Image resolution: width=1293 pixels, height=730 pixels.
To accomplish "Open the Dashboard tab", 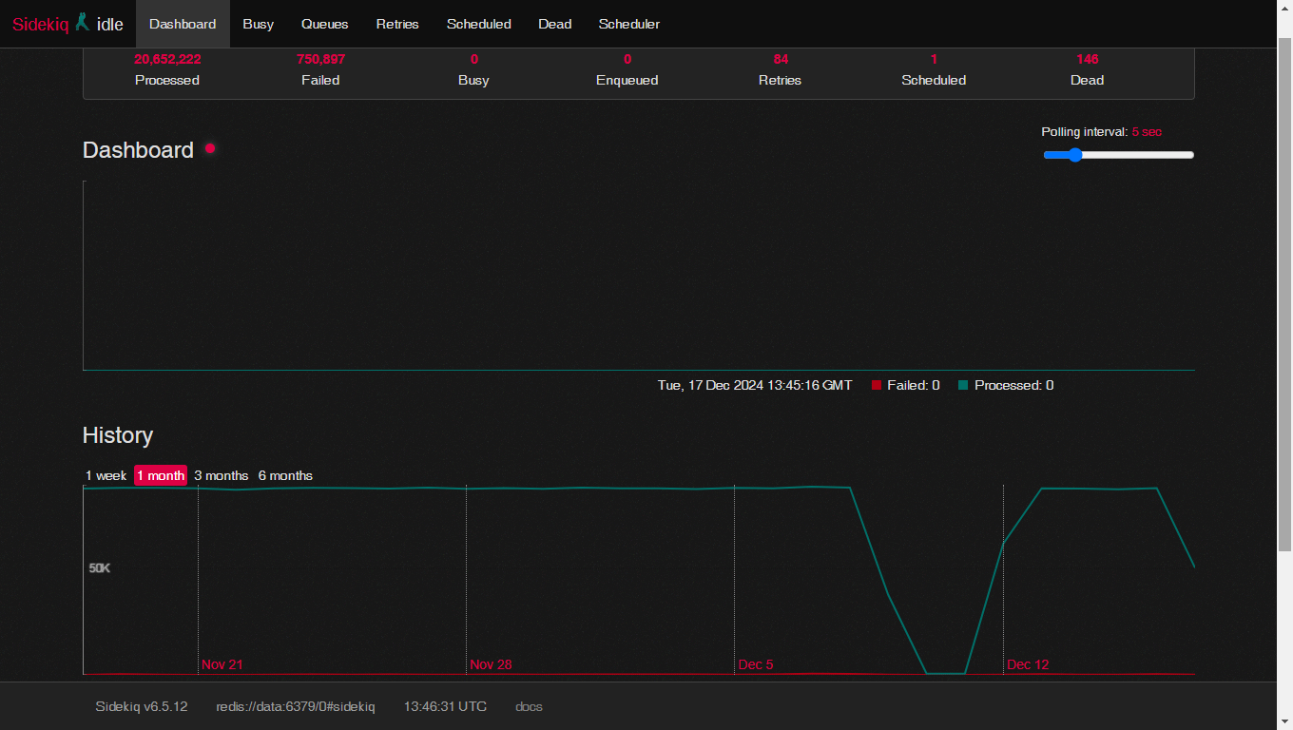I will point(183,24).
